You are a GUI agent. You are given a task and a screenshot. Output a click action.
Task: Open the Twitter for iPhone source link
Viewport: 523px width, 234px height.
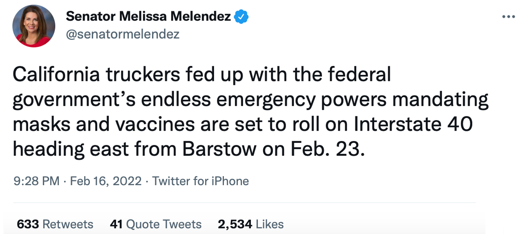200,181
